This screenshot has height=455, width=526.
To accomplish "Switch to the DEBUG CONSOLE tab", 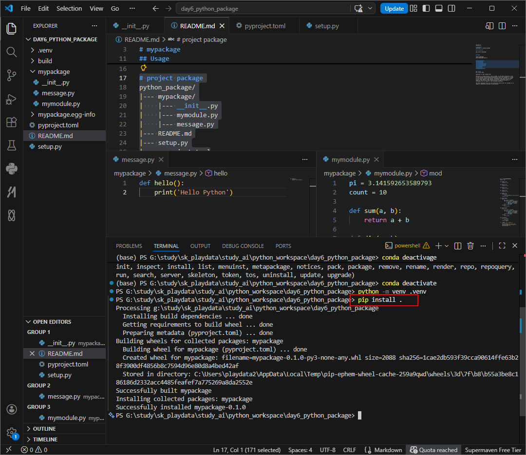I will click(x=243, y=246).
